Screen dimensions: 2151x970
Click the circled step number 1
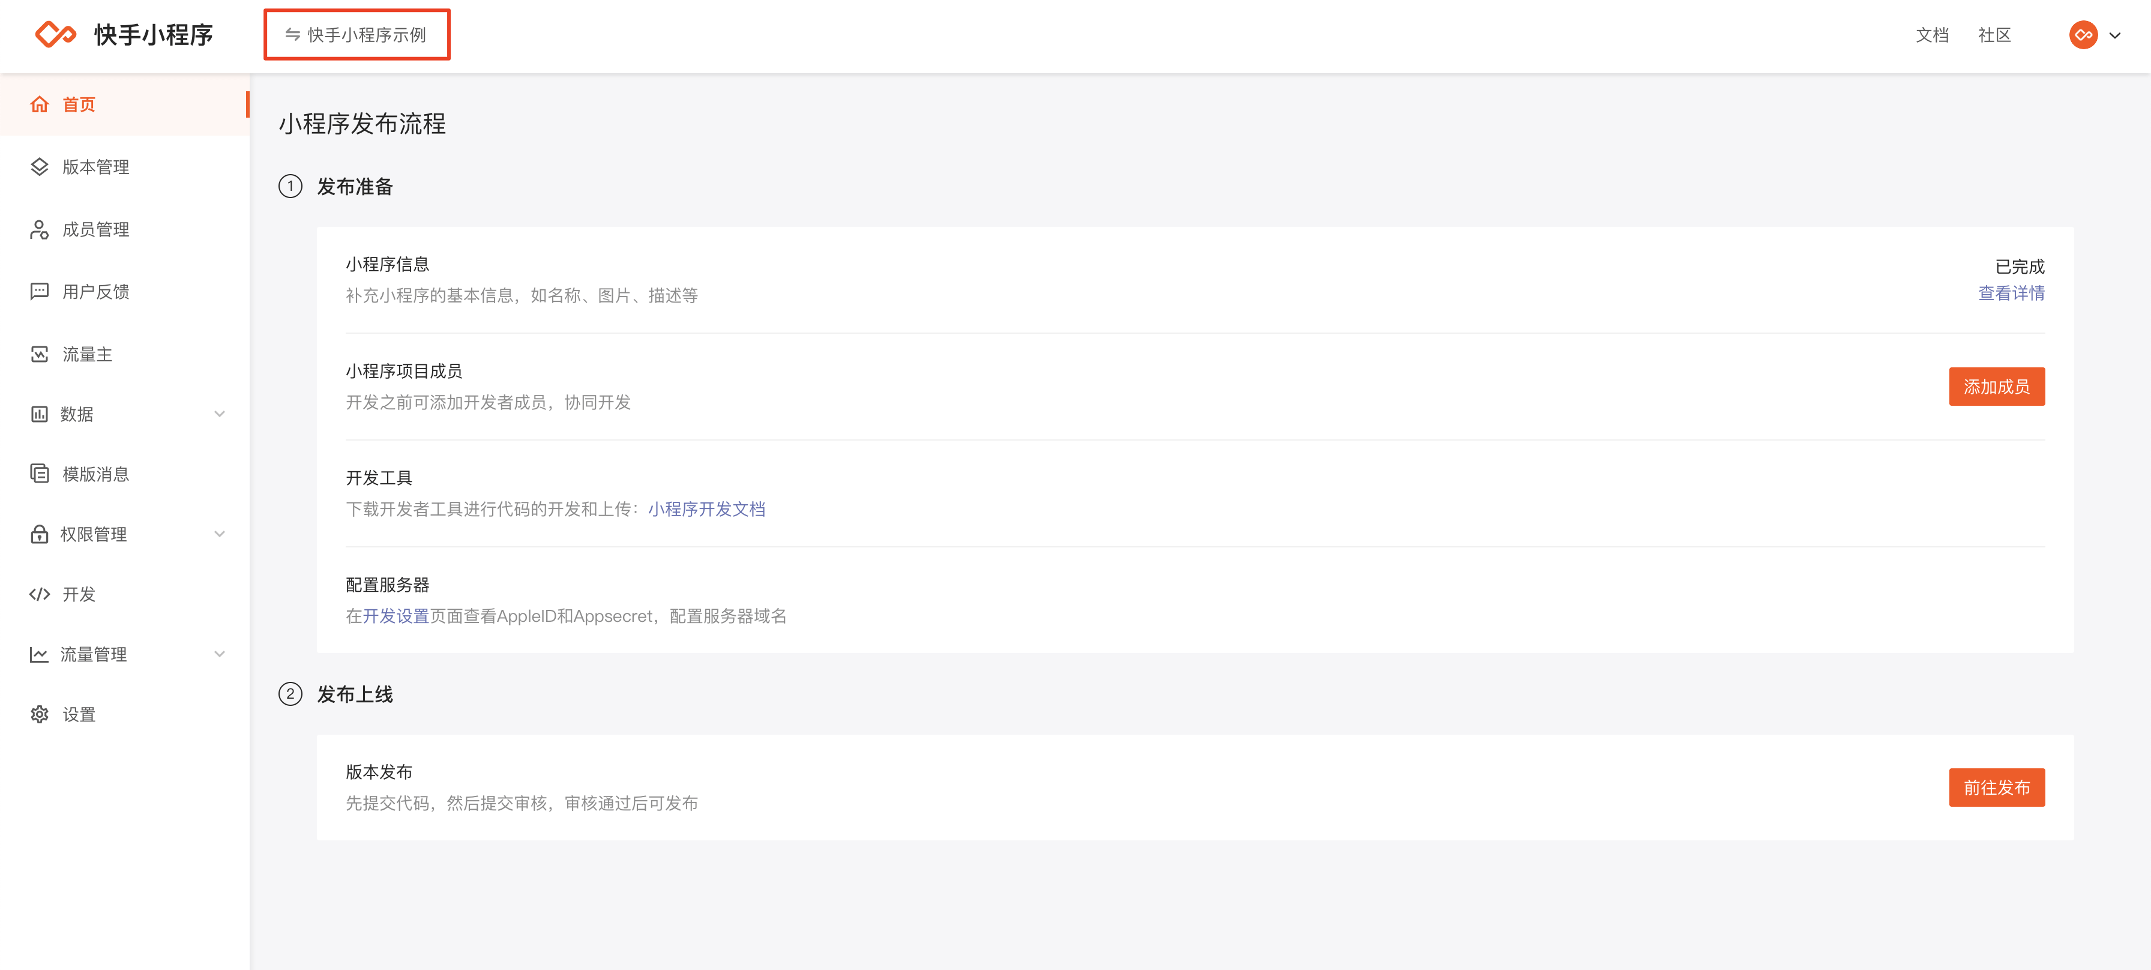tap(290, 186)
